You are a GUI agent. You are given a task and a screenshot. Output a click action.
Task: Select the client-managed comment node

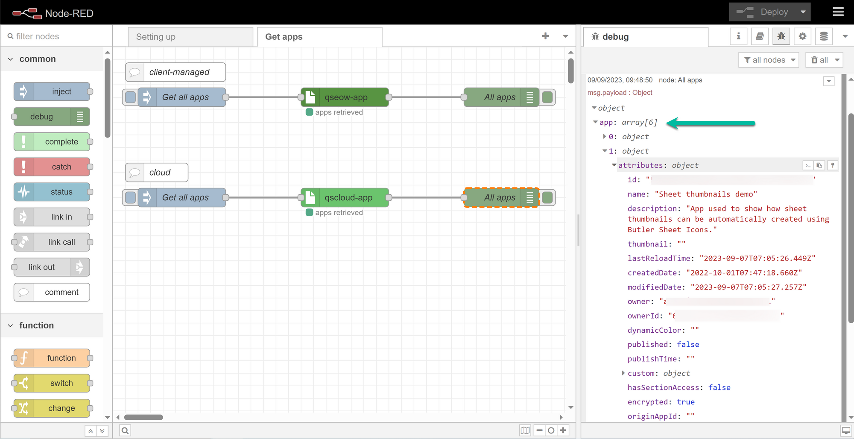coord(175,72)
